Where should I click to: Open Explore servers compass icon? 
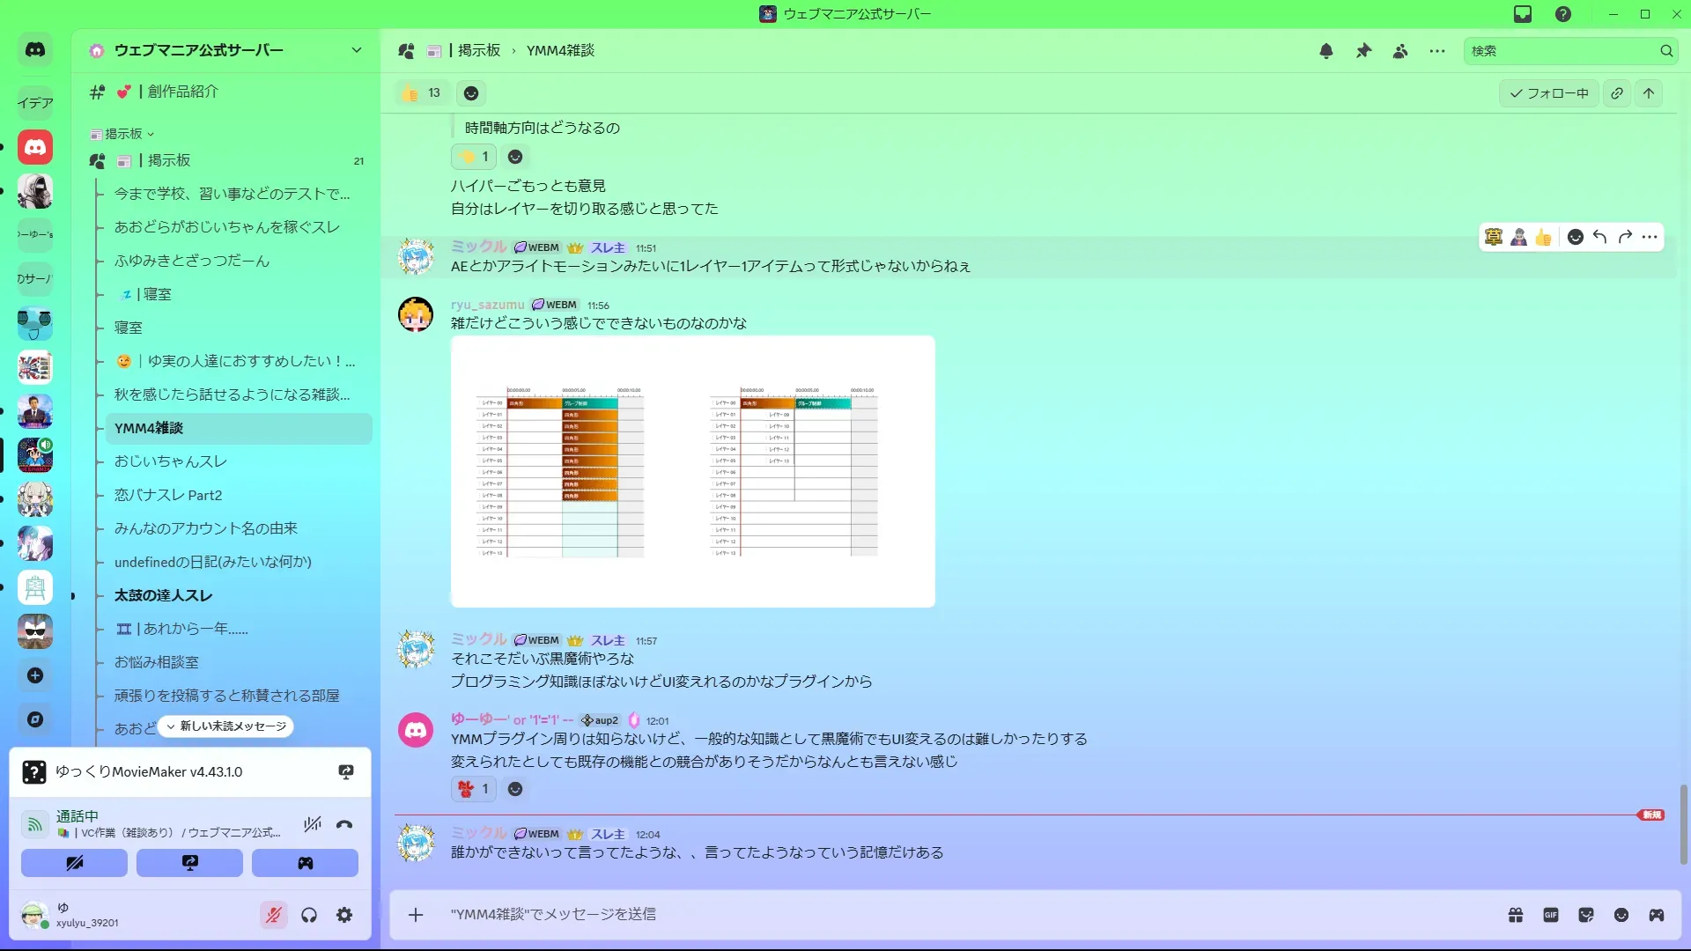(x=35, y=719)
